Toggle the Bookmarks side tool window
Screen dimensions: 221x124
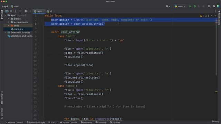pyautogui.click(x=2, y=98)
